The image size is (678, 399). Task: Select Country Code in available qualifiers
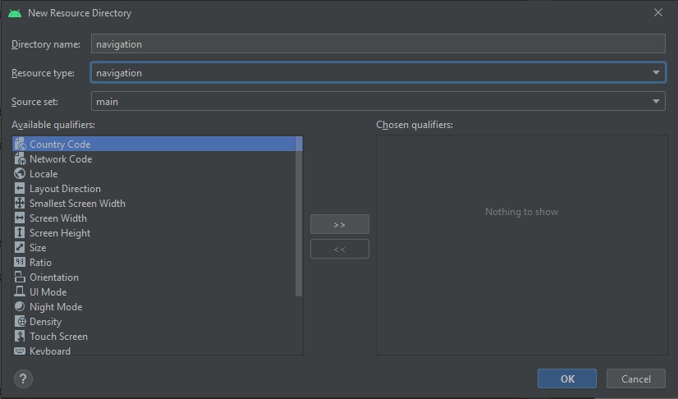tap(154, 144)
